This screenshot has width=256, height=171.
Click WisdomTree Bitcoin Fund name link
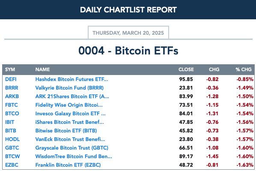[x=74, y=156]
